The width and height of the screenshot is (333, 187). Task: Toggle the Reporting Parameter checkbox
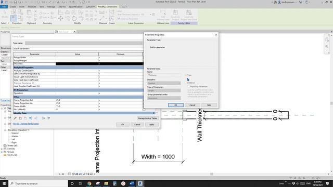tap(188, 87)
